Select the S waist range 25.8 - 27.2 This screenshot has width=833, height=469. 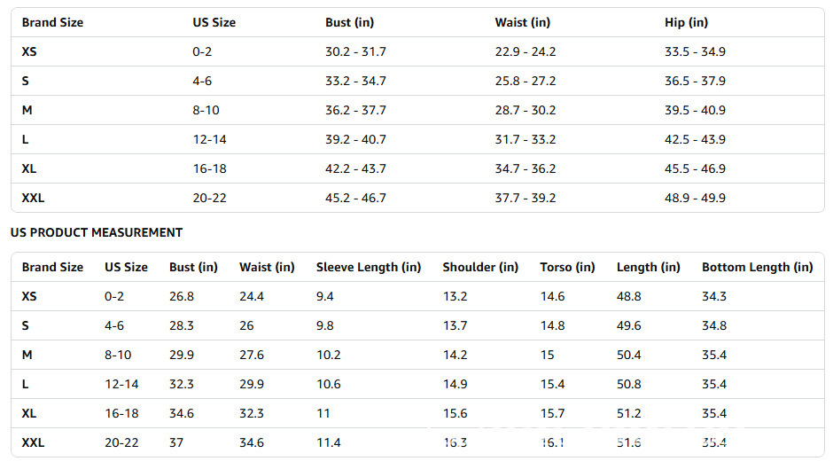525,82
